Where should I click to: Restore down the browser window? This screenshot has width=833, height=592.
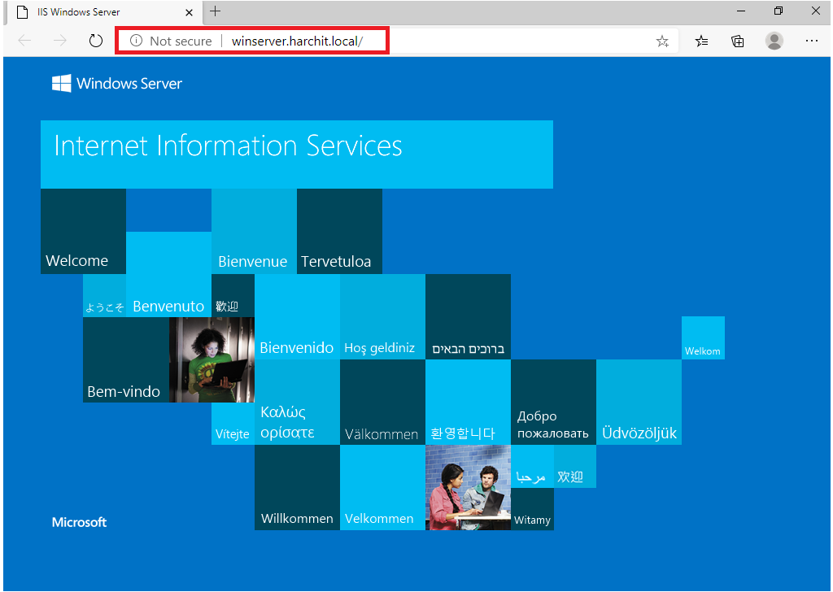[778, 11]
